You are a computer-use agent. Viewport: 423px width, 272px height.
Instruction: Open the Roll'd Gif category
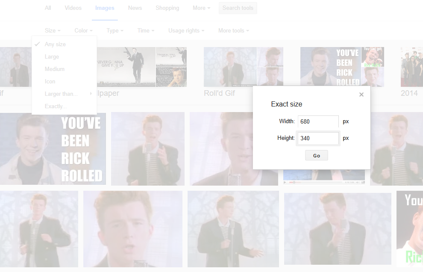click(x=219, y=93)
